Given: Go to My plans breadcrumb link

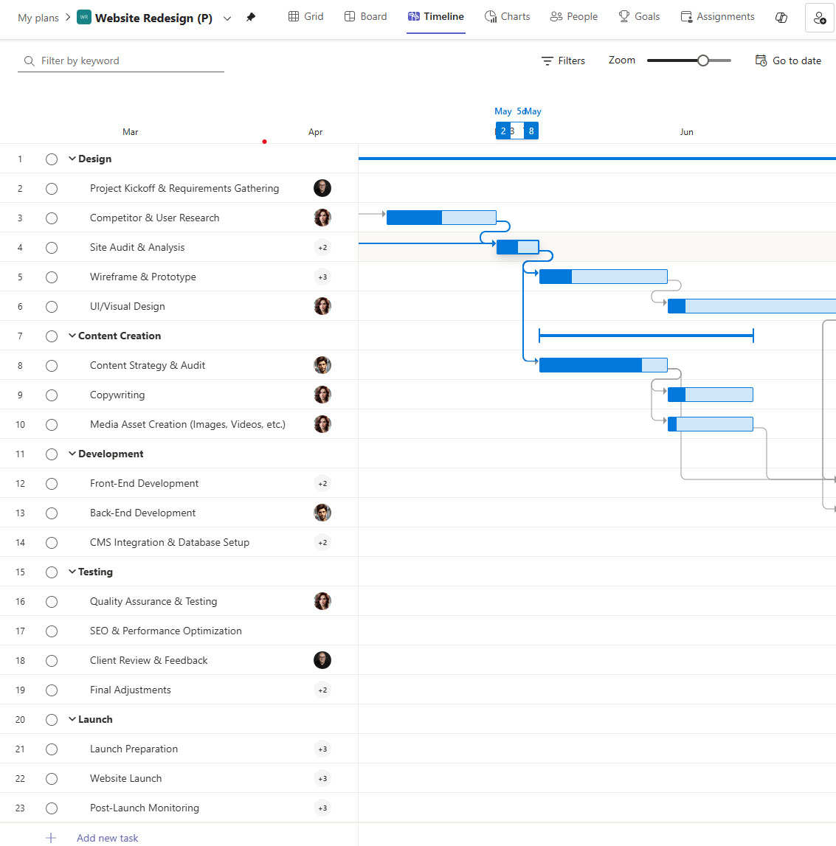Looking at the screenshot, I should [x=38, y=18].
